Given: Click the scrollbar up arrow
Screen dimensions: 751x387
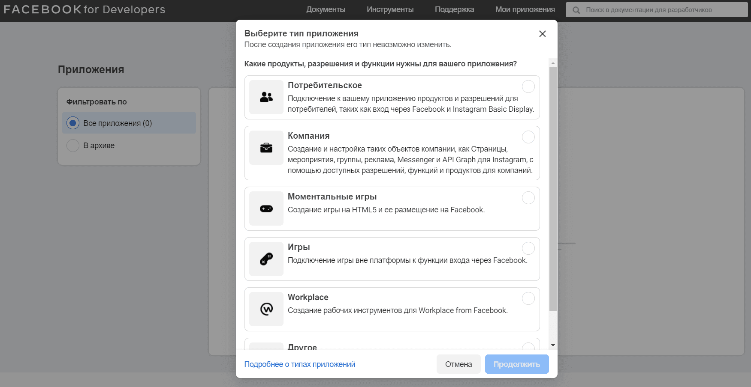Looking at the screenshot, I should (x=553, y=63).
